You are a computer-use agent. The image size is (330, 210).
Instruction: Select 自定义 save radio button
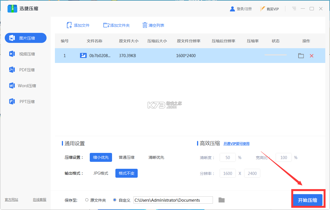[x=115, y=200]
